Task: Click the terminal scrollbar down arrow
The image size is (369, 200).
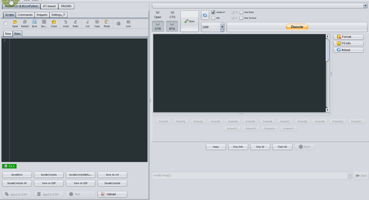Action: 327,110
